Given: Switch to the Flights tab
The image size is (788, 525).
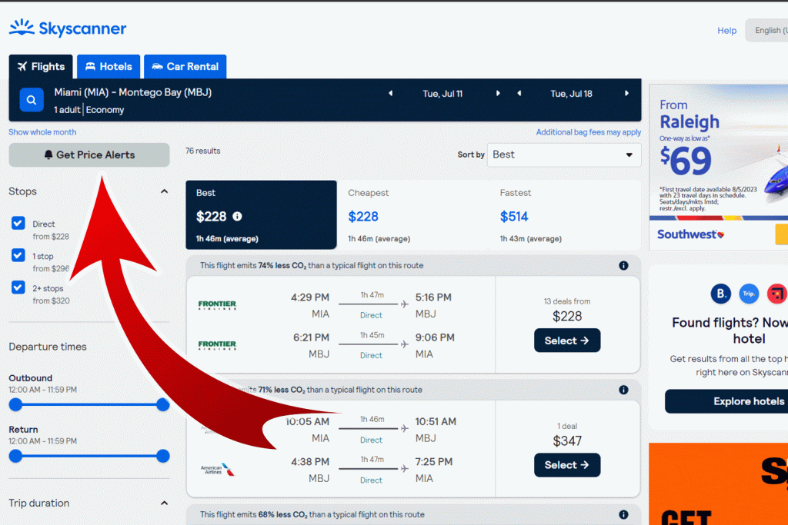Looking at the screenshot, I should coord(41,67).
